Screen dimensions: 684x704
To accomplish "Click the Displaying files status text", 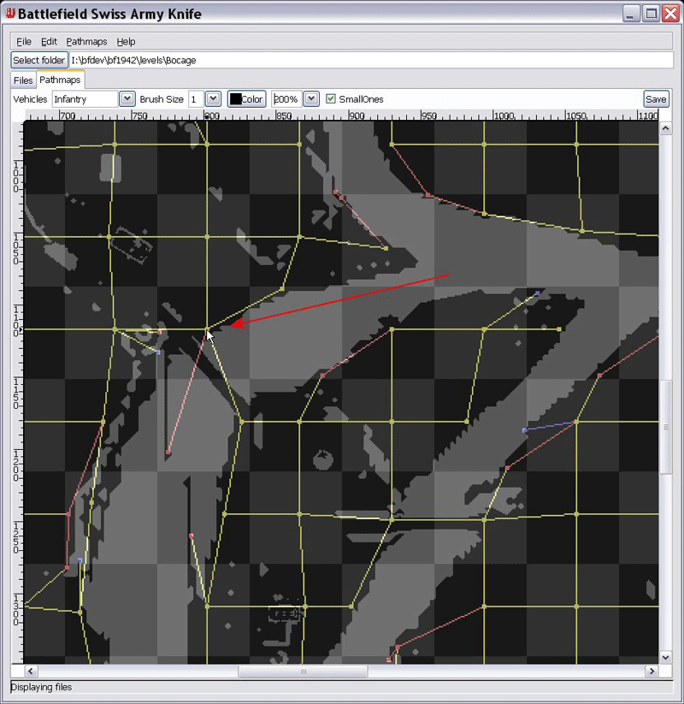I will (41, 687).
